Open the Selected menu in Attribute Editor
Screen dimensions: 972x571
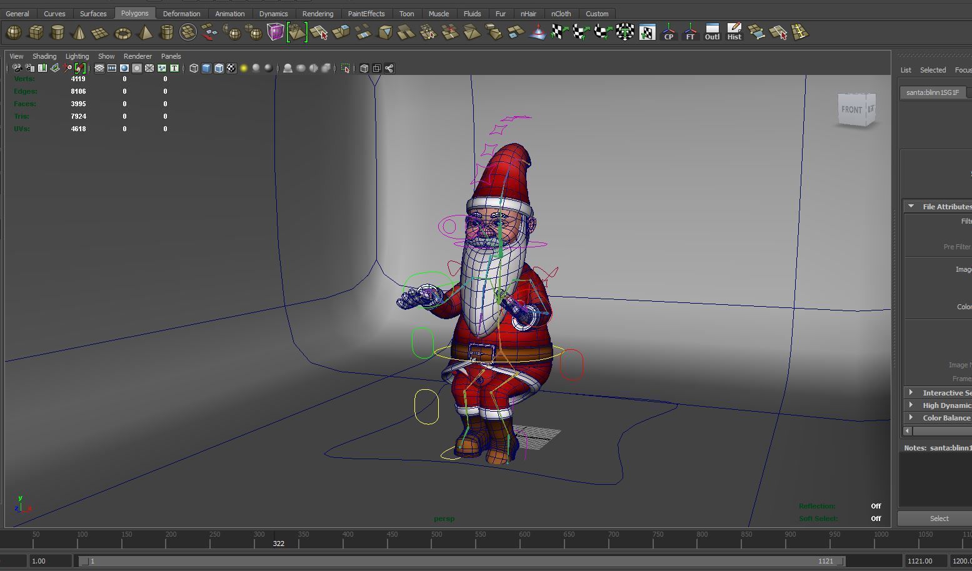[x=933, y=70]
